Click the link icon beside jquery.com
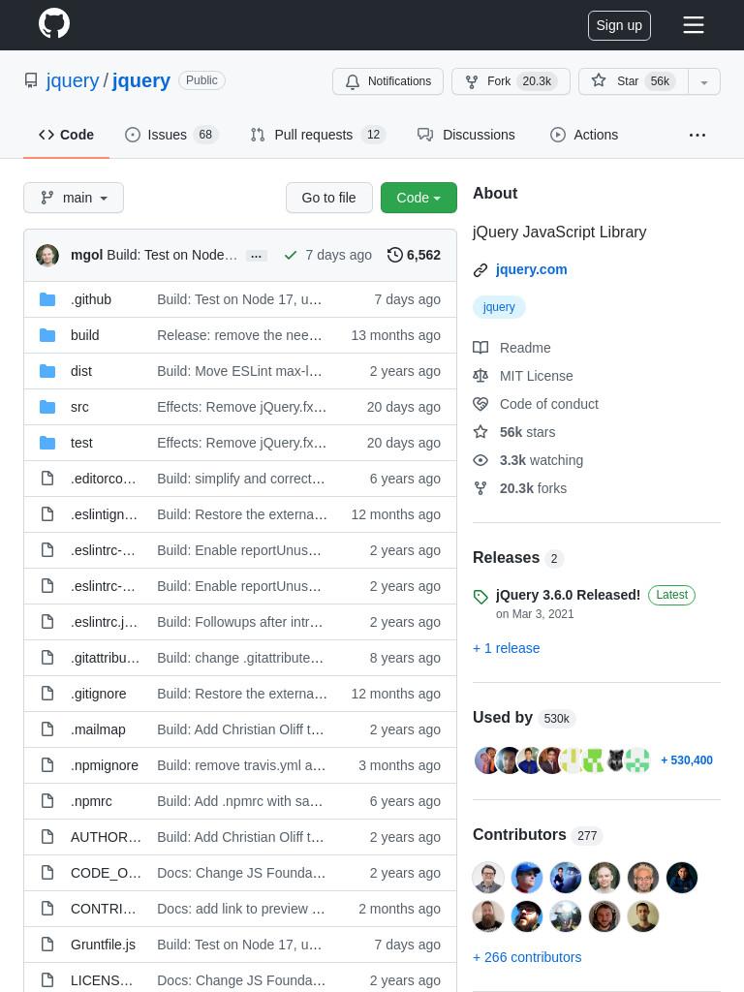This screenshot has height=992, width=744. [480, 270]
